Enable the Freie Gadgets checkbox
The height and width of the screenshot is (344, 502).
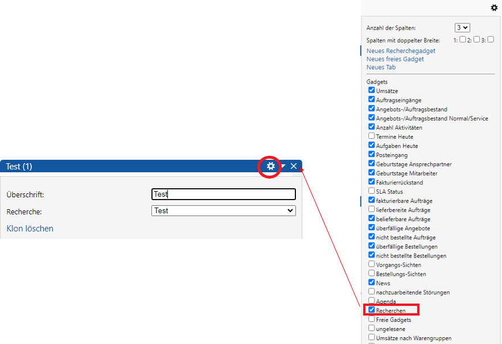click(372, 320)
